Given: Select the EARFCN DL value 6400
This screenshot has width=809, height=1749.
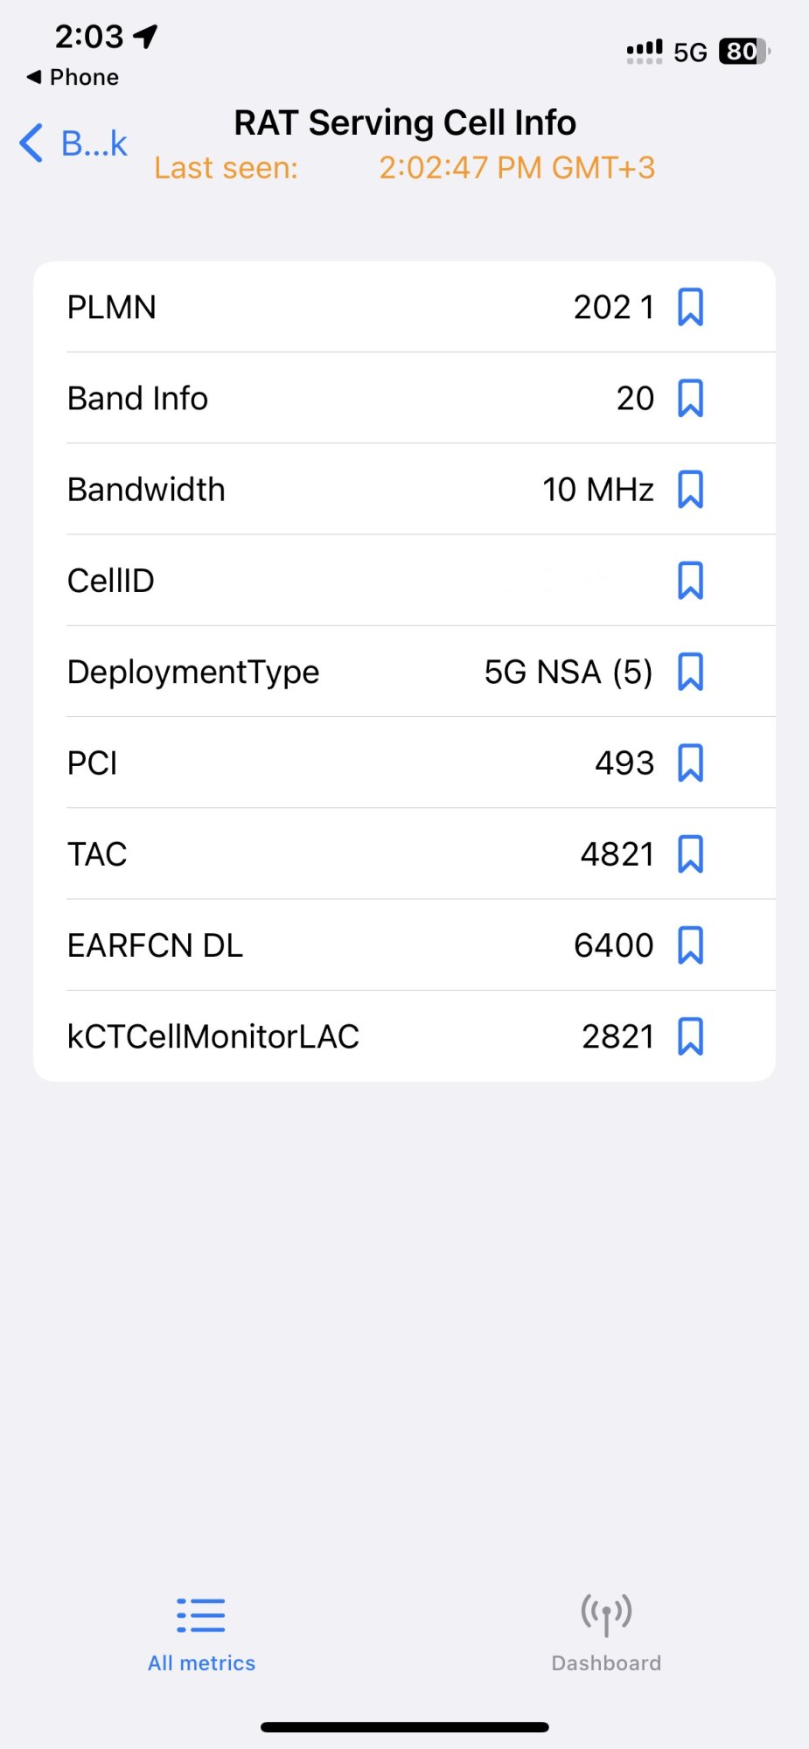Looking at the screenshot, I should 614,945.
